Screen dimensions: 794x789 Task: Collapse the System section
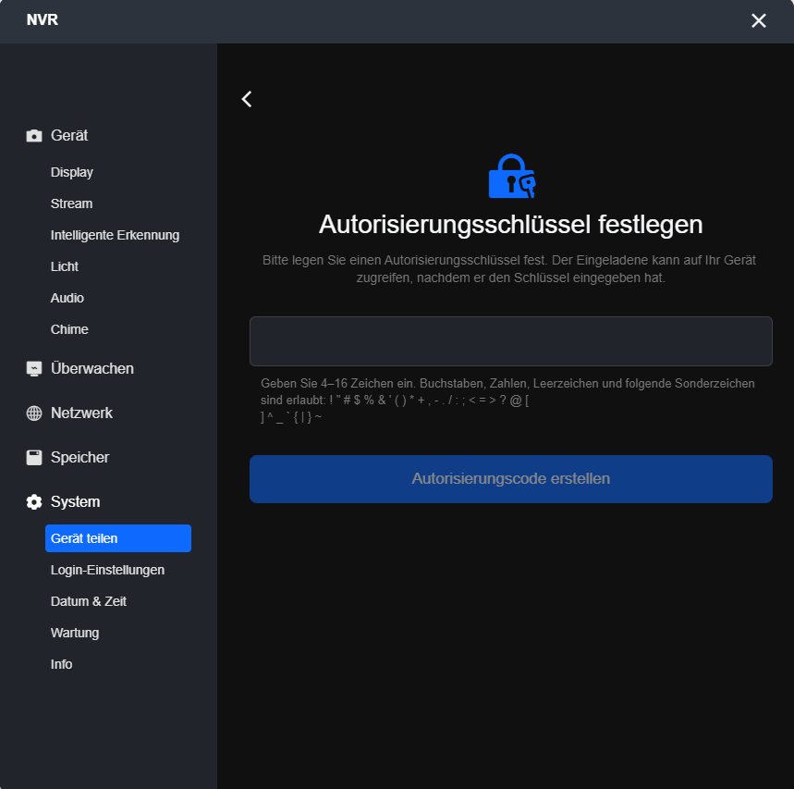[x=76, y=502]
